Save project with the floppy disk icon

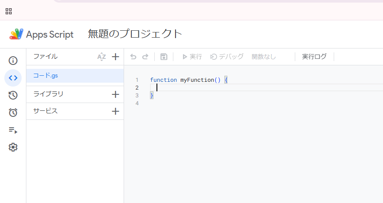tap(164, 57)
